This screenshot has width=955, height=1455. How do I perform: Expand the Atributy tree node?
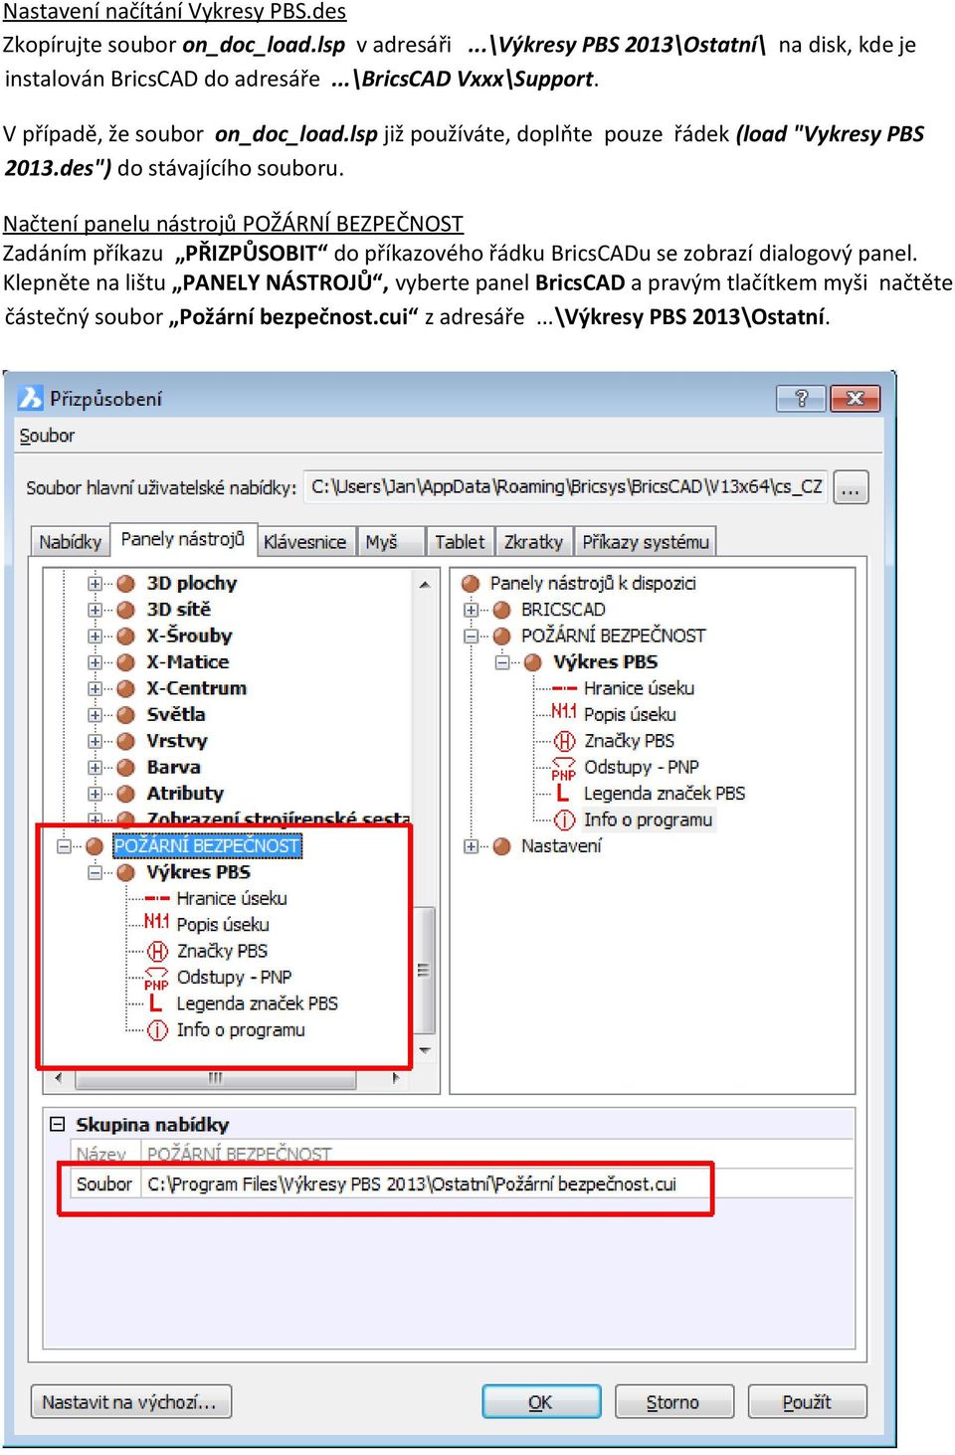pos(95,795)
